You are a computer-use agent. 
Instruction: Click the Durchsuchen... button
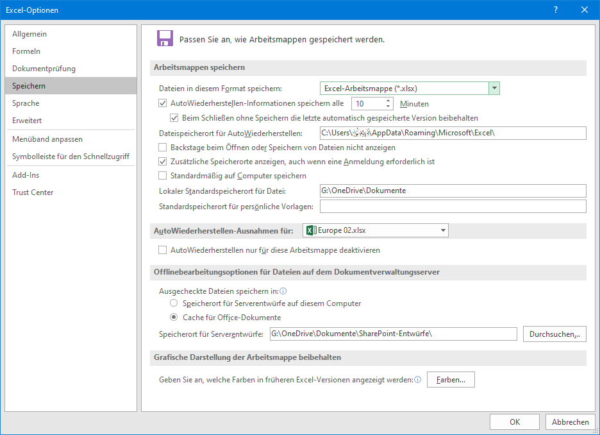554,334
